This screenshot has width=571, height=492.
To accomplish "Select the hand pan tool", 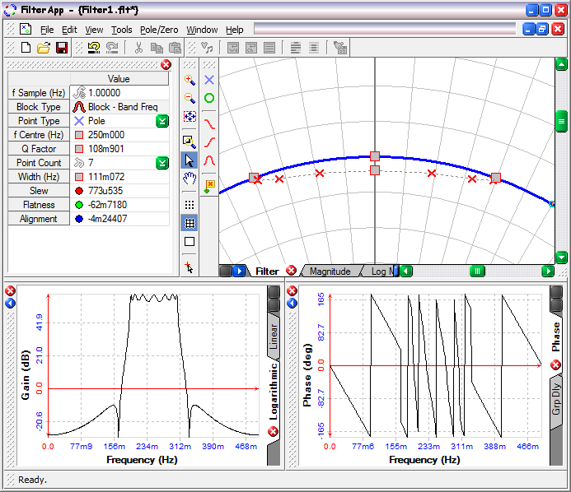I will tap(190, 179).
